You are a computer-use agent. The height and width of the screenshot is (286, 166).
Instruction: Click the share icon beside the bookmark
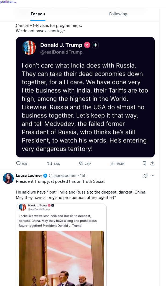point(152,163)
